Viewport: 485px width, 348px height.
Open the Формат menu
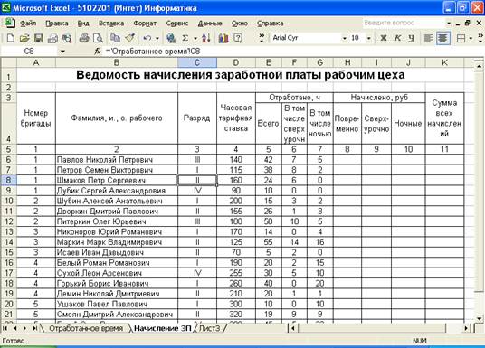tap(145, 24)
